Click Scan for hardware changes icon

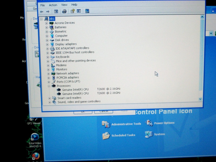87,11
